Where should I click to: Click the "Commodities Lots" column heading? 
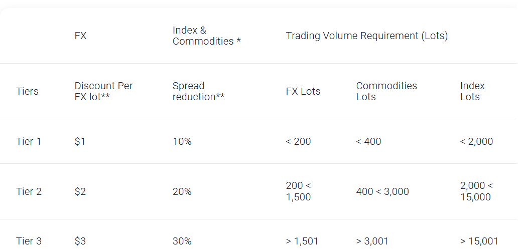[386, 91]
